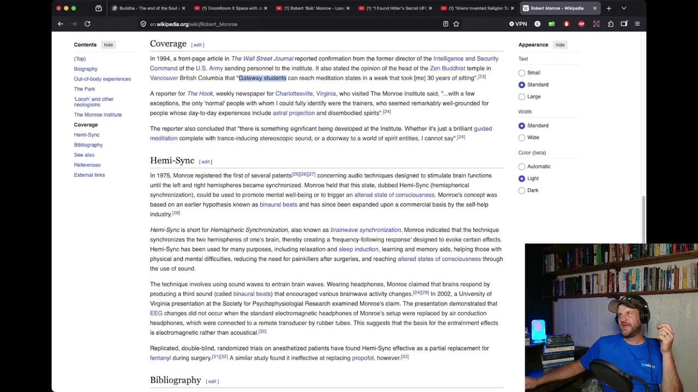Open the Zen Buddhist link
Screen dimensions: 698x392
pyautogui.click(x=447, y=69)
